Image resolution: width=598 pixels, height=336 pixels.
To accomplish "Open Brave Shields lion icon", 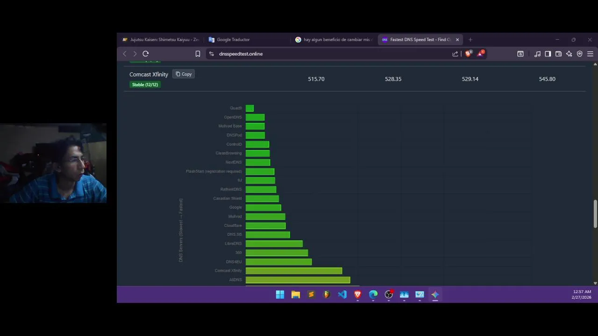I will pyautogui.click(x=468, y=53).
